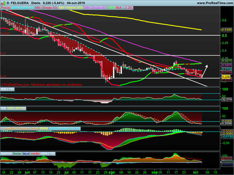The height and width of the screenshot is (175, 234).
Task: Click the MACD minus Señal histogram label
Action: coord(20,128)
